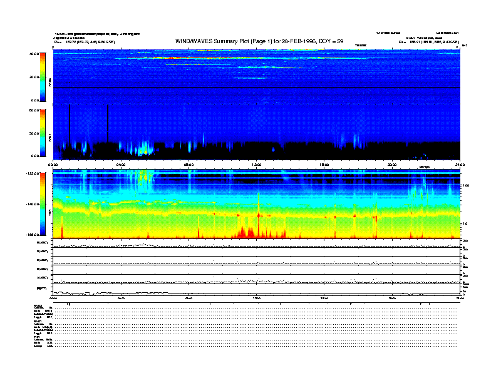This screenshot has height=383, width=496.
Task: Click the 60.00 label on RAD1 scale
Action: [34, 110]
